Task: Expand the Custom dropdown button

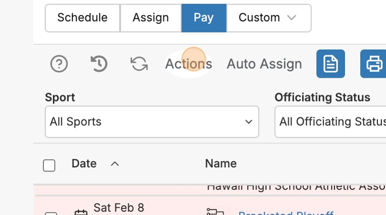Action: pyautogui.click(x=269, y=18)
